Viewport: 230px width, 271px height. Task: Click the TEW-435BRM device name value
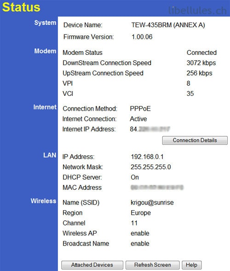click(x=168, y=25)
